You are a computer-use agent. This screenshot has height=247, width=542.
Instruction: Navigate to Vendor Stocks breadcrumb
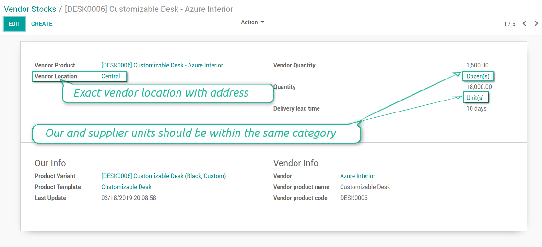pyautogui.click(x=30, y=9)
